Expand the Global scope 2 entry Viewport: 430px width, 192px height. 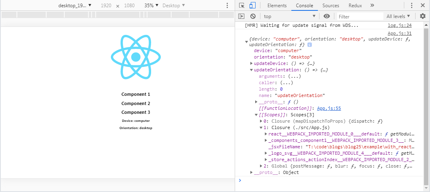point(261,166)
